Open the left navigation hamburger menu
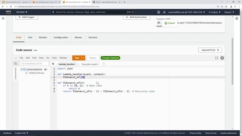This screenshot has width=242, height=136. pos(3,19)
